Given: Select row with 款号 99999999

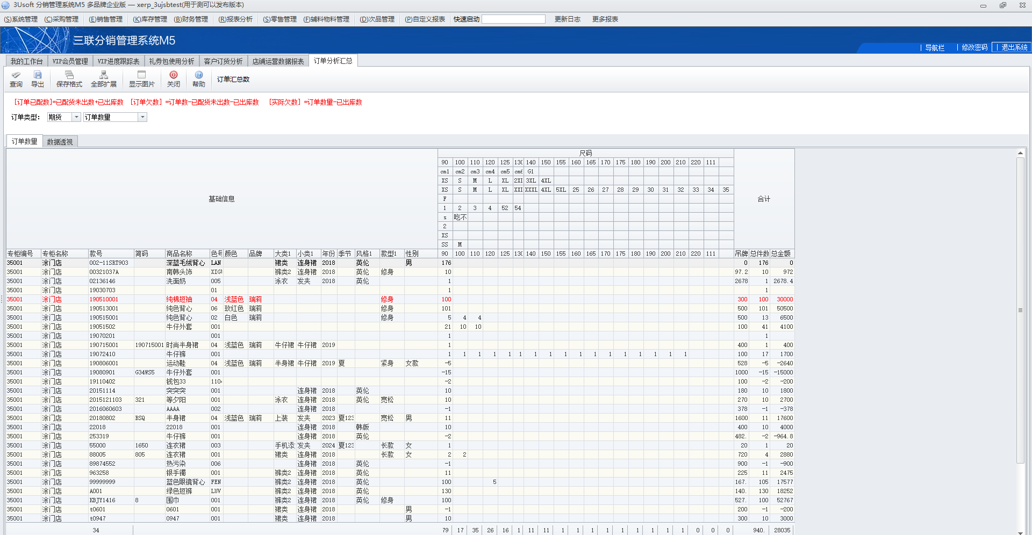Looking at the screenshot, I should pyautogui.click(x=400, y=482).
